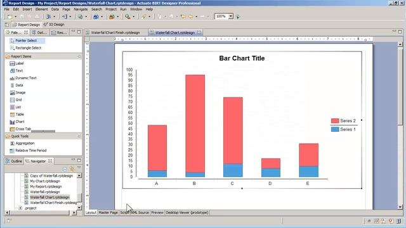Switch to the Master Page tab
Viewport: 406px width, 228px height.
[108, 213]
